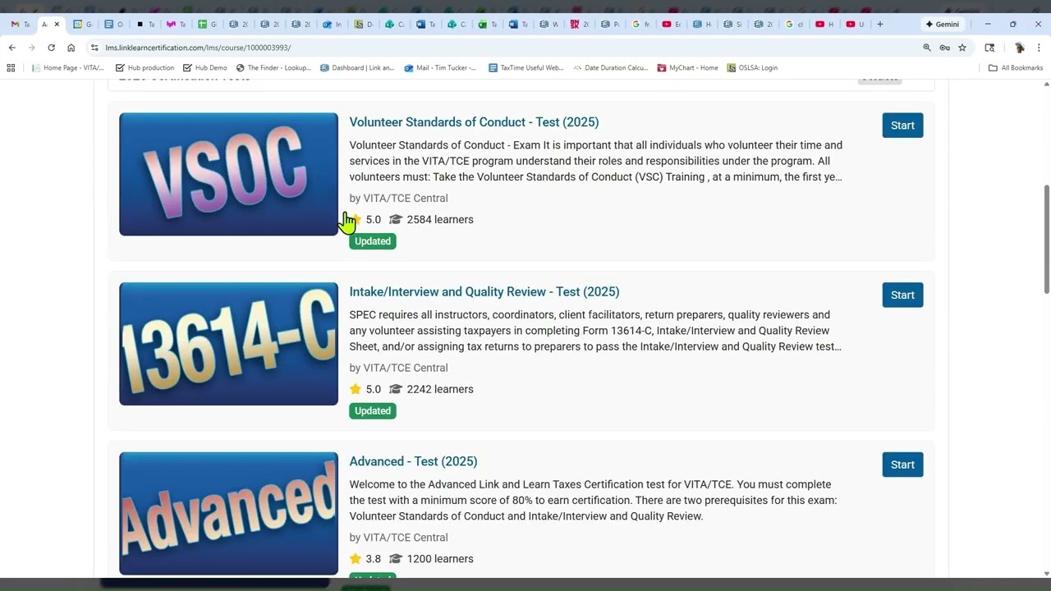Click '2242 learners' text
The image size is (1051, 591).
click(x=440, y=390)
